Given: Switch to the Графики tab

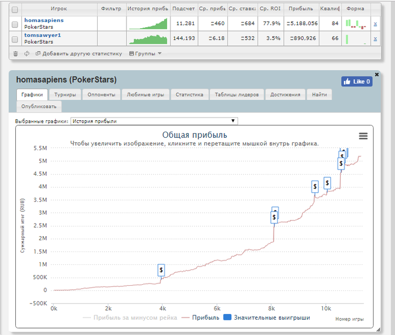Looking at the screenshot, I should click(32, 94).
